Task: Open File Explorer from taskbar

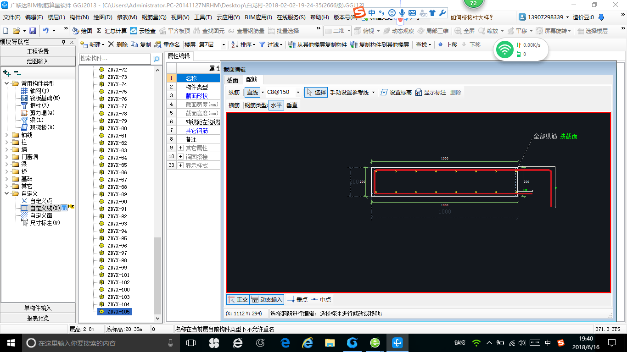Action: pyautogui.click(x=330, y=343)
